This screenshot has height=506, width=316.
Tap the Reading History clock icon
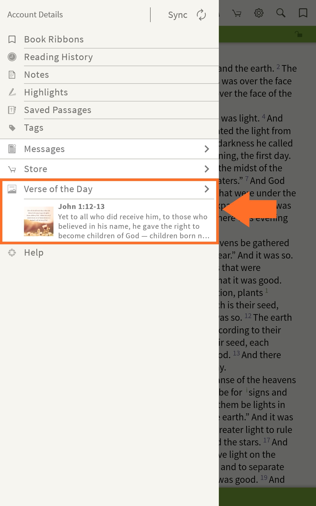[12, 57]
